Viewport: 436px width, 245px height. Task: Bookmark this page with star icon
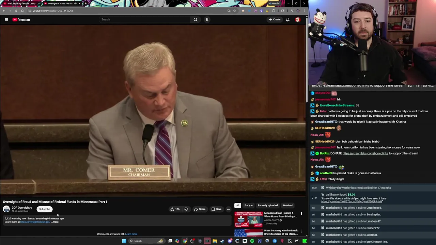[x=234, y=11]
